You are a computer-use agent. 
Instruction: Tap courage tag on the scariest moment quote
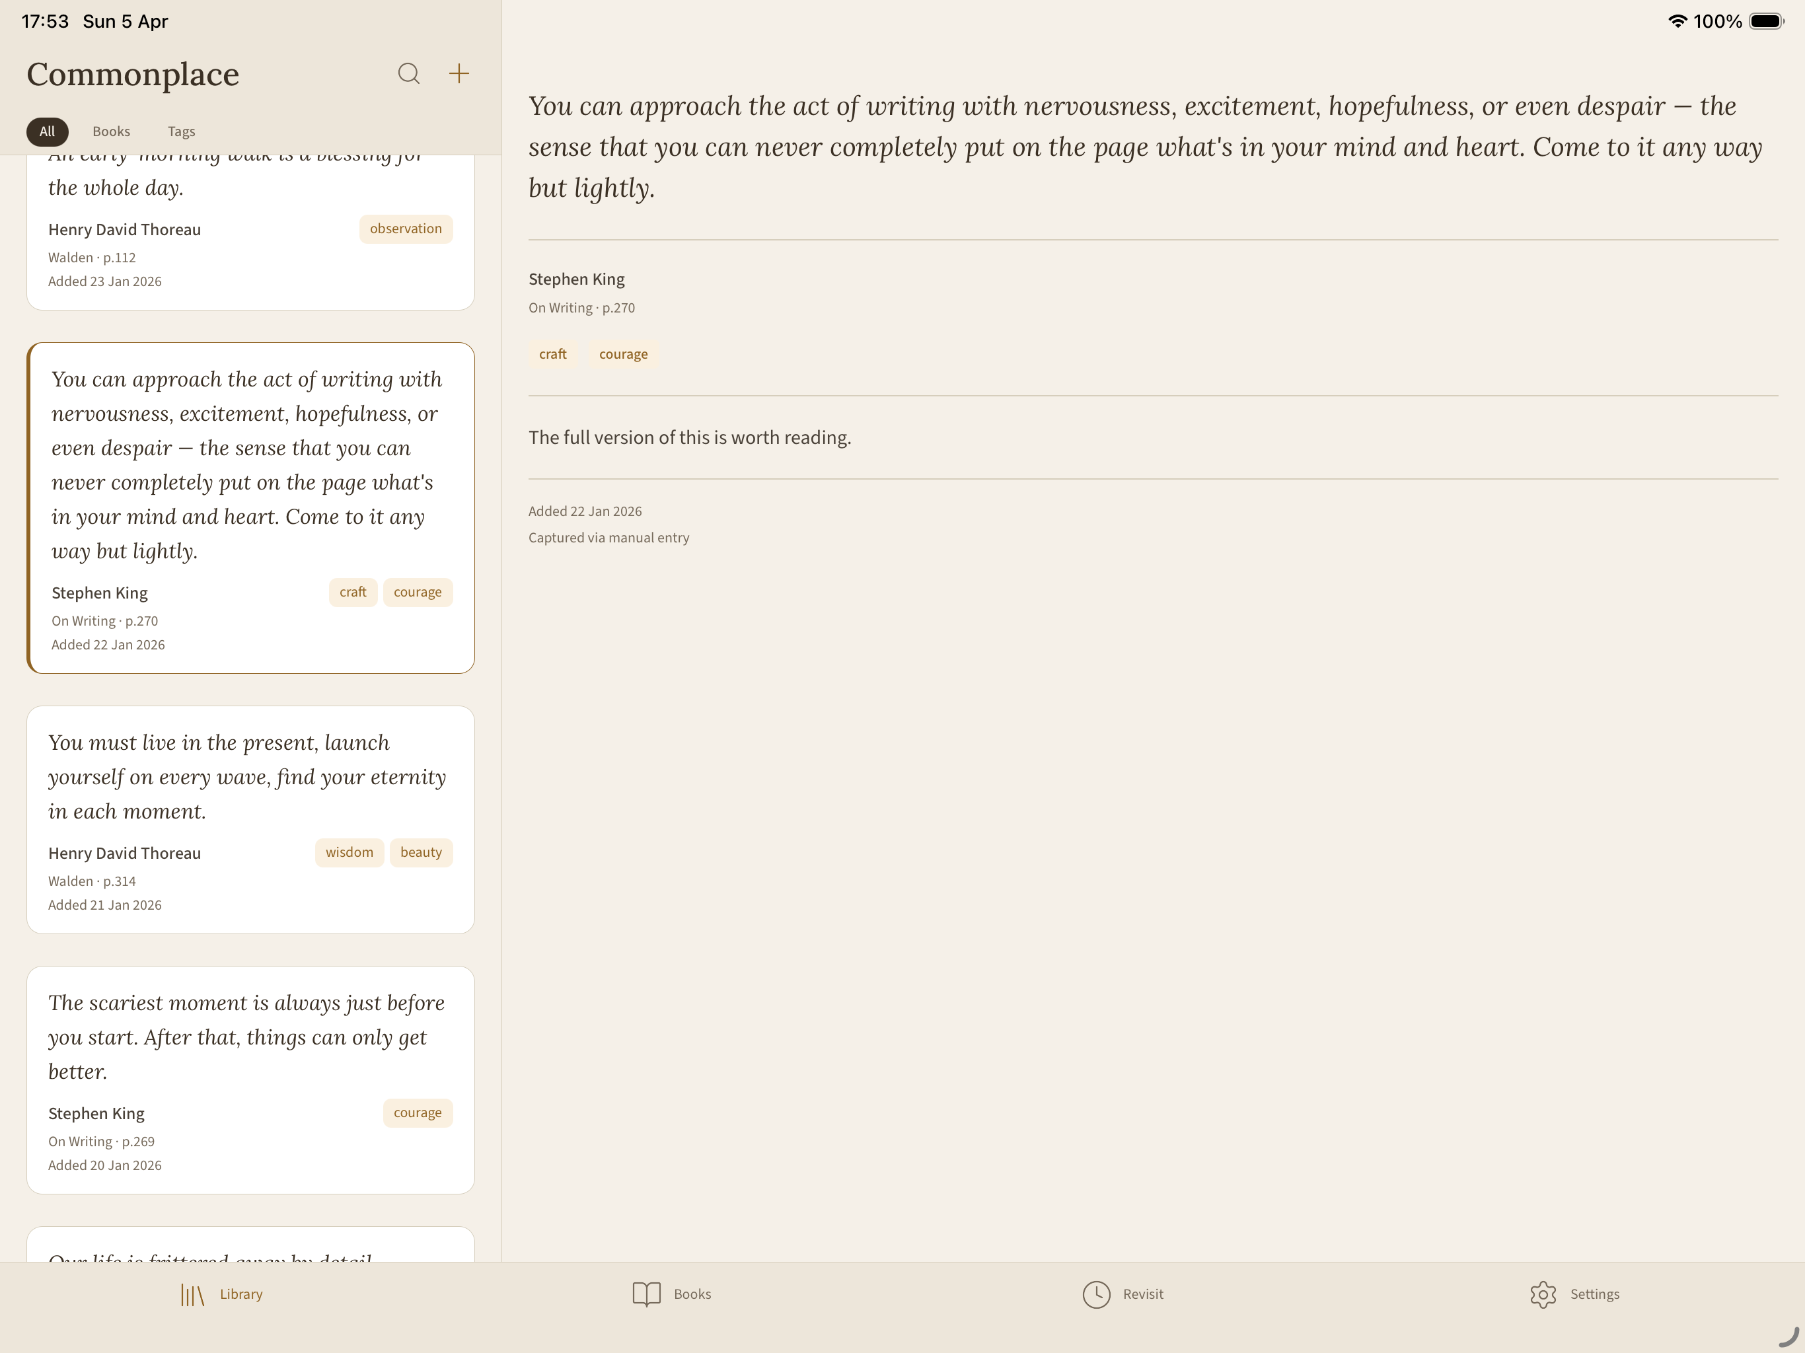[x=417, y=1113]
